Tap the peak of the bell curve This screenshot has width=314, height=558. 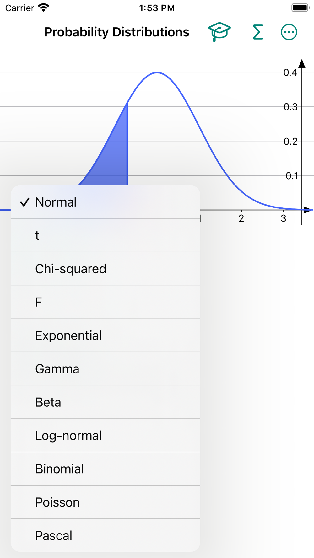coord(157,73)
